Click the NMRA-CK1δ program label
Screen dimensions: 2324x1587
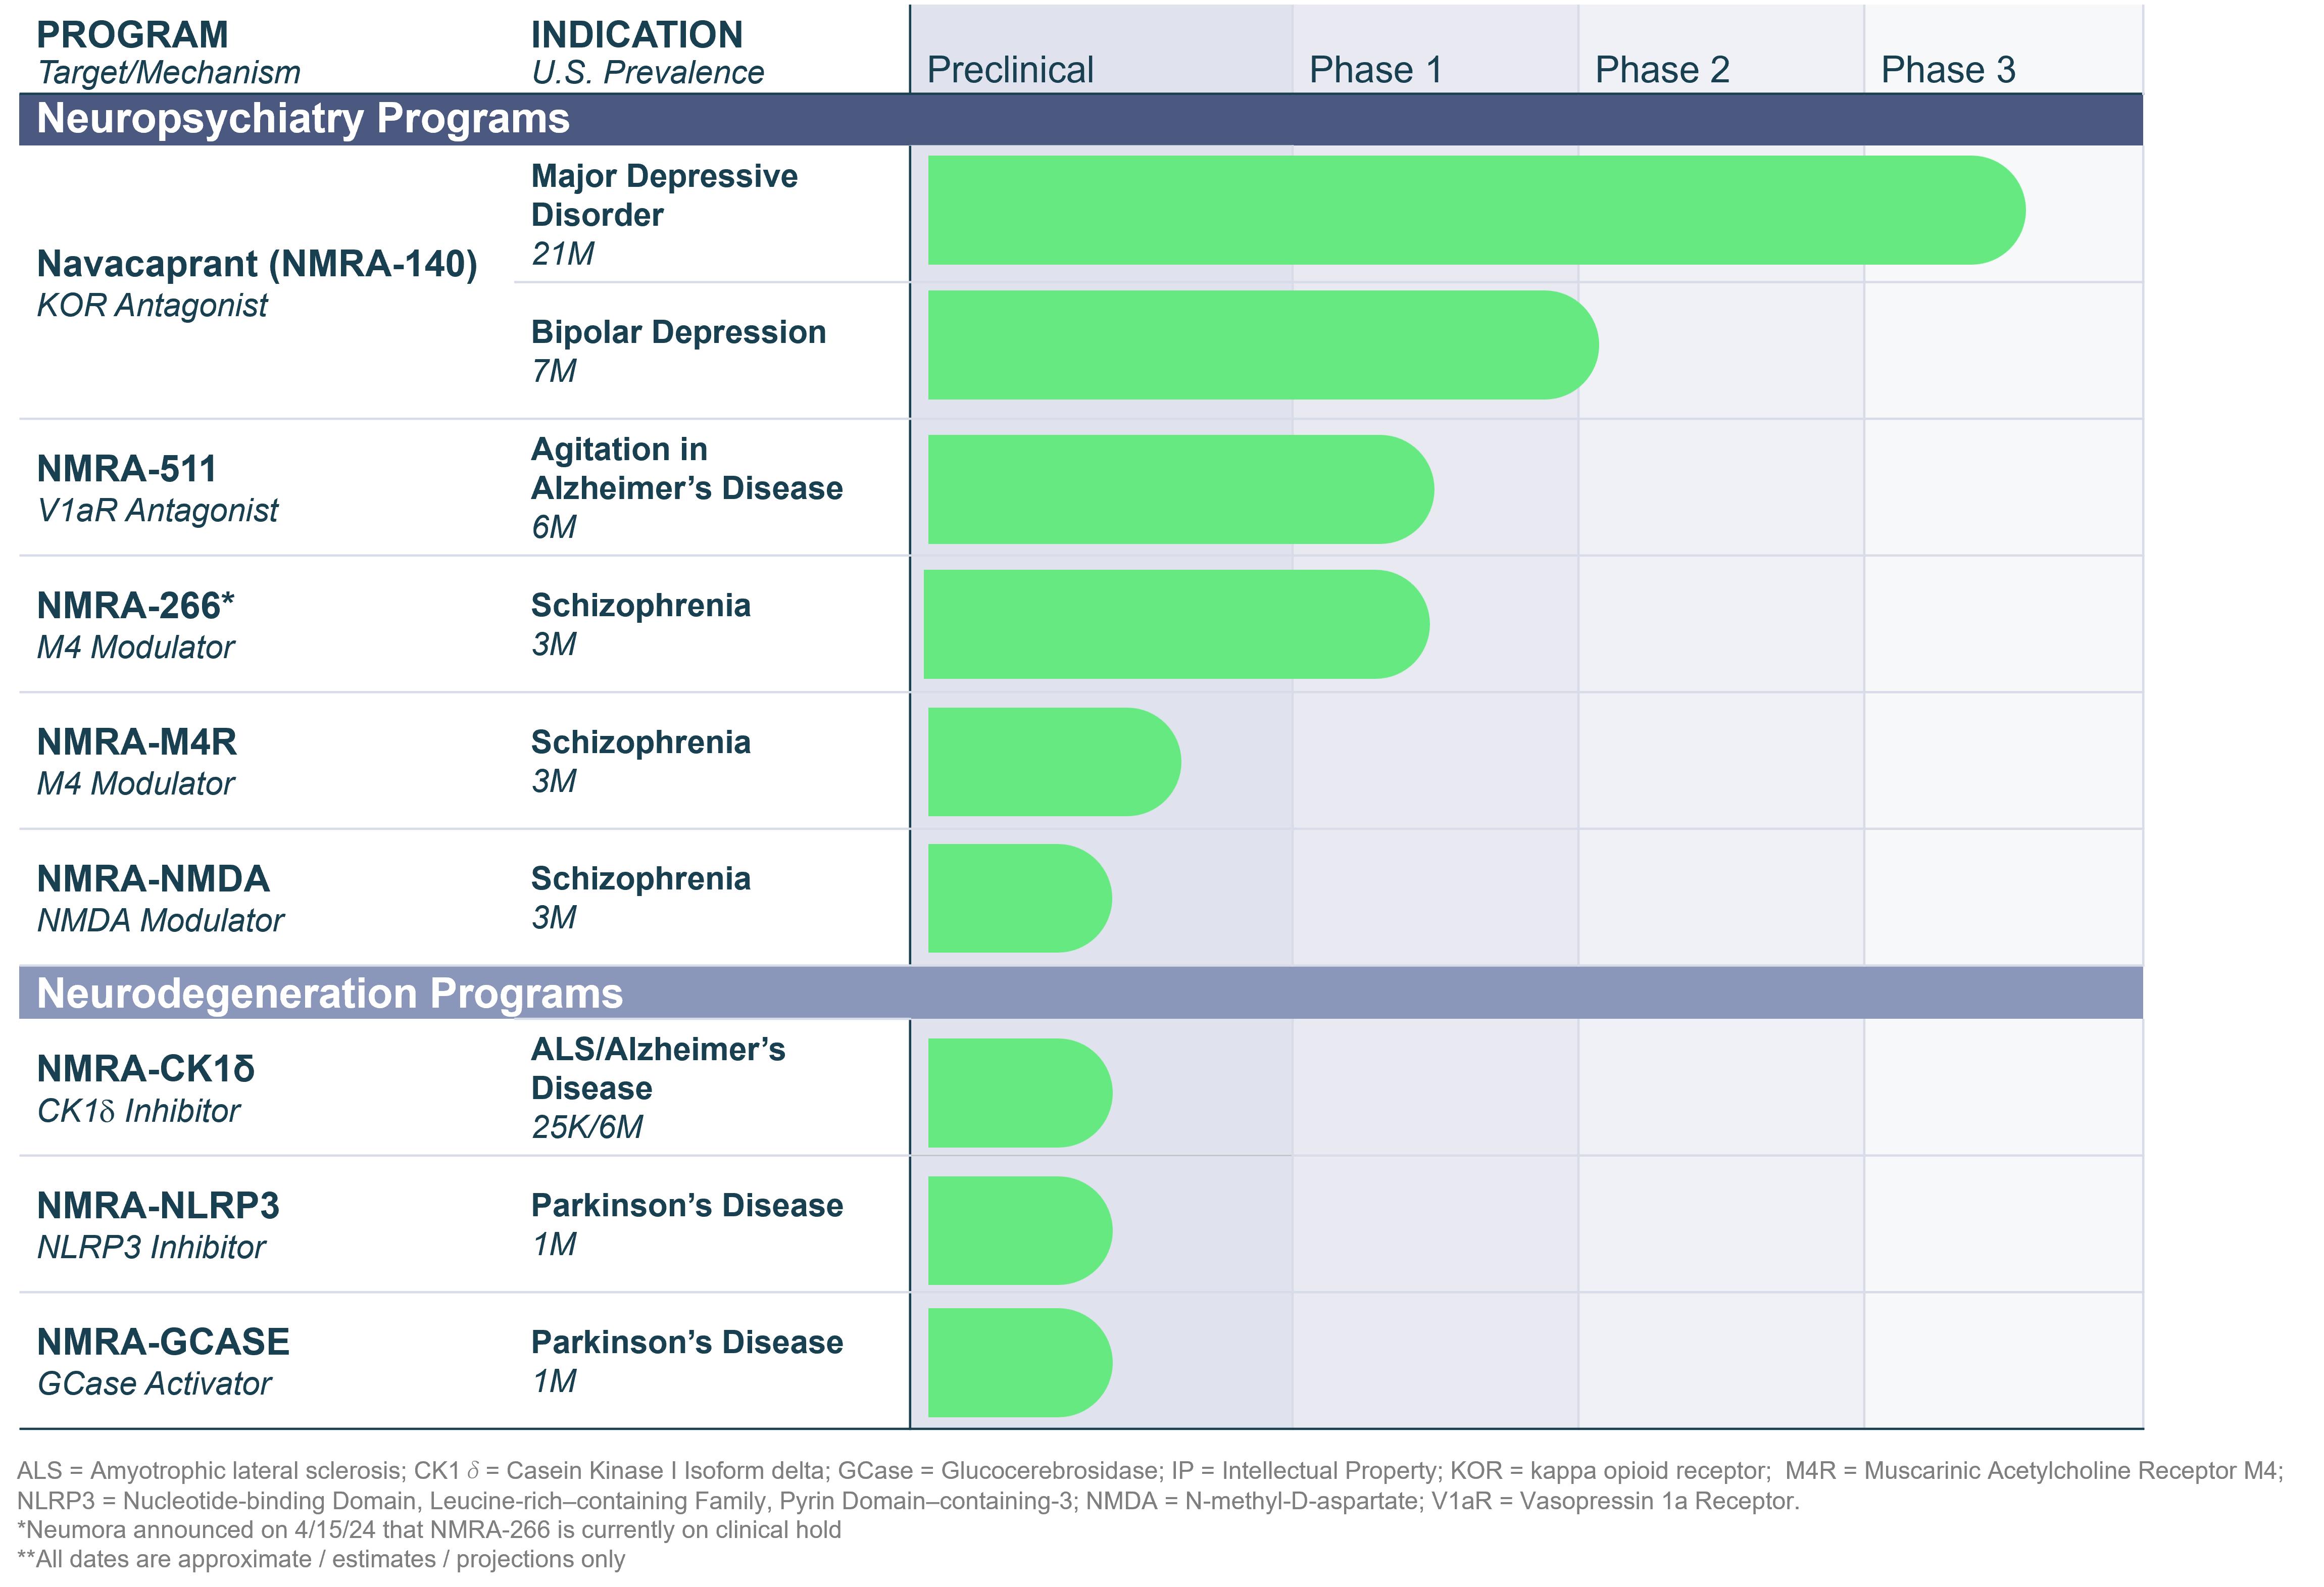click(x=146, y=1069)
